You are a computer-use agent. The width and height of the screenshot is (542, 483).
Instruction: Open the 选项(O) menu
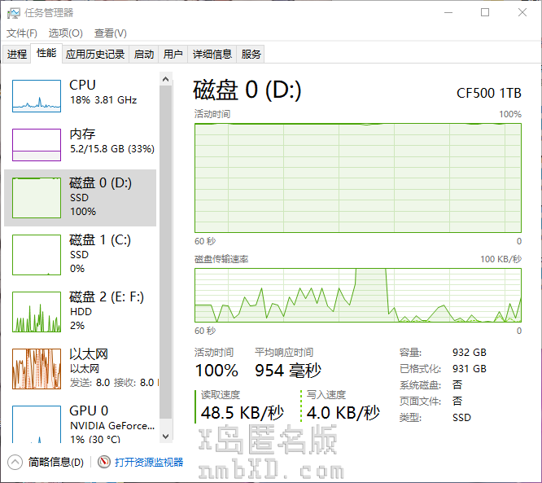[x=65, y=33]
